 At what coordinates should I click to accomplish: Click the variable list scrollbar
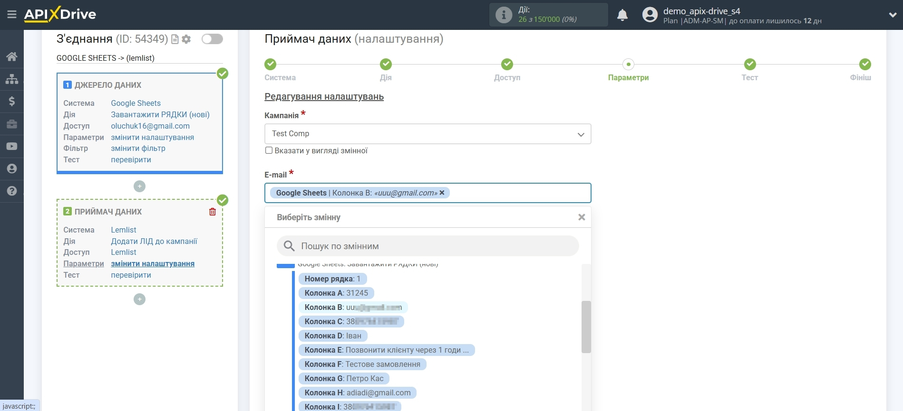(586, 327)
